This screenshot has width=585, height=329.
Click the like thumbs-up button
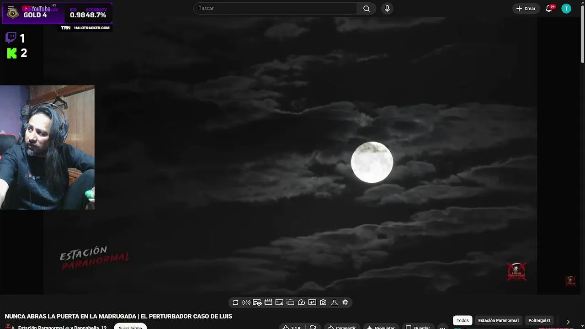coord(291,327)
